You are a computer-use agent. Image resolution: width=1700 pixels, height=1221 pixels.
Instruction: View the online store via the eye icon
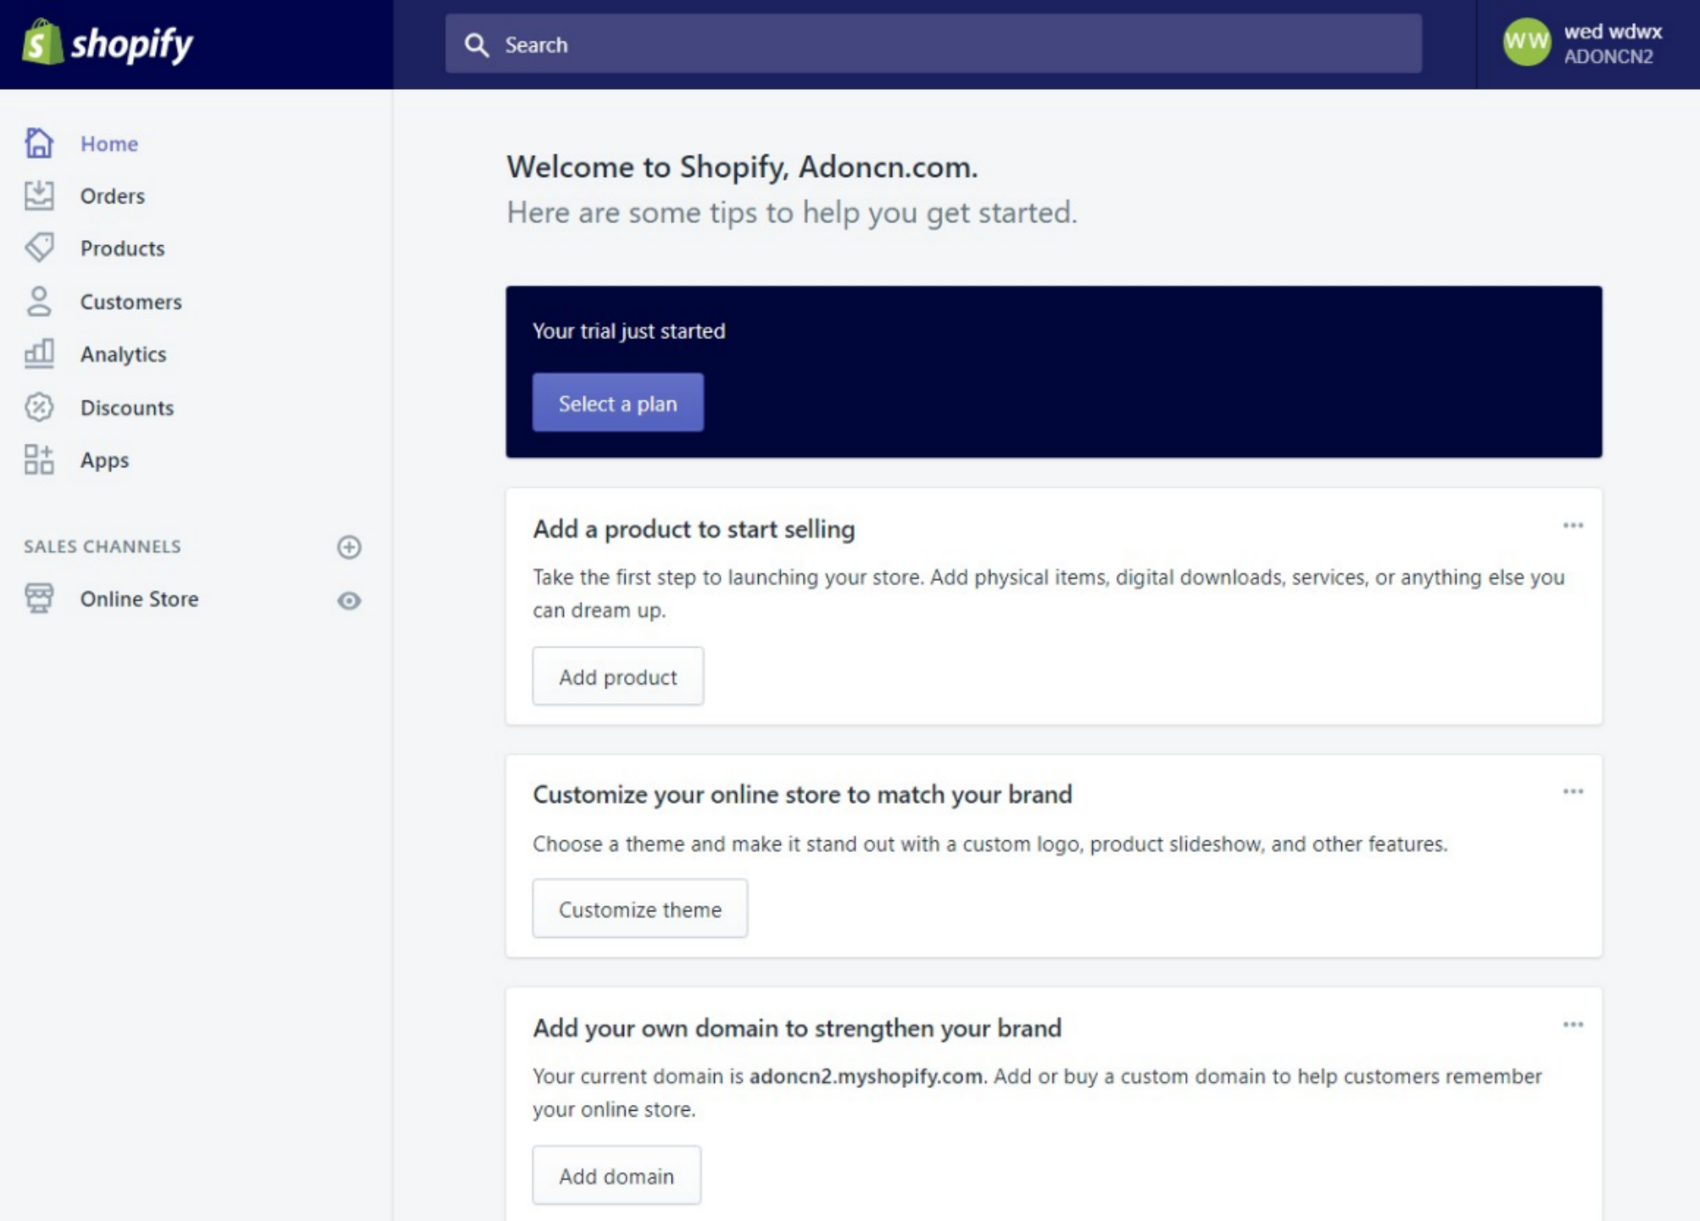tap(348, 600)
